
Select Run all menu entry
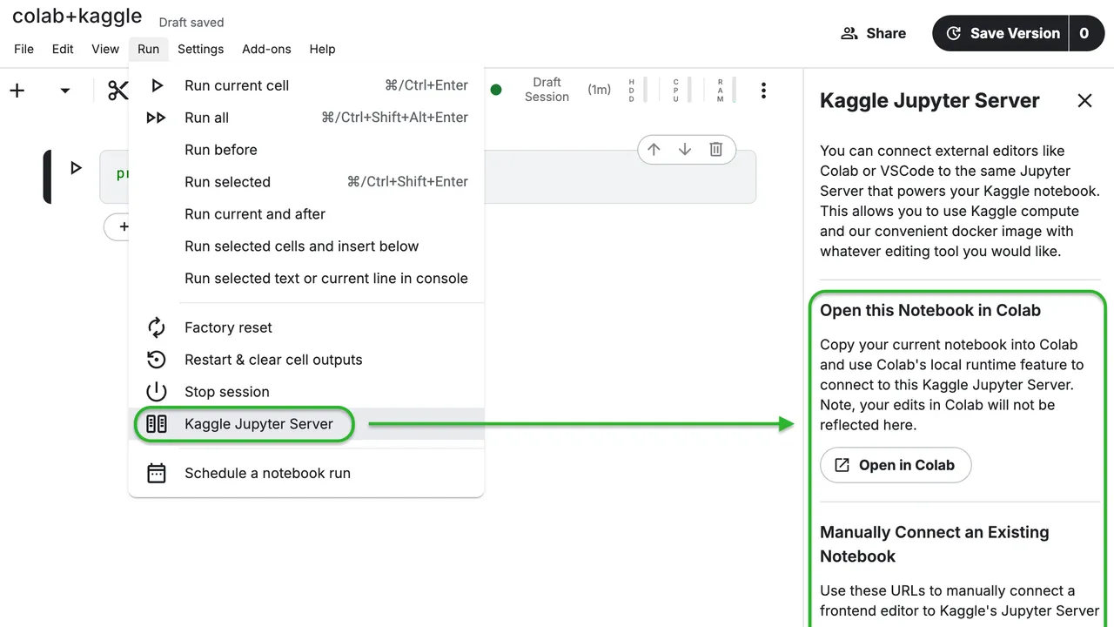click(306, 118)
